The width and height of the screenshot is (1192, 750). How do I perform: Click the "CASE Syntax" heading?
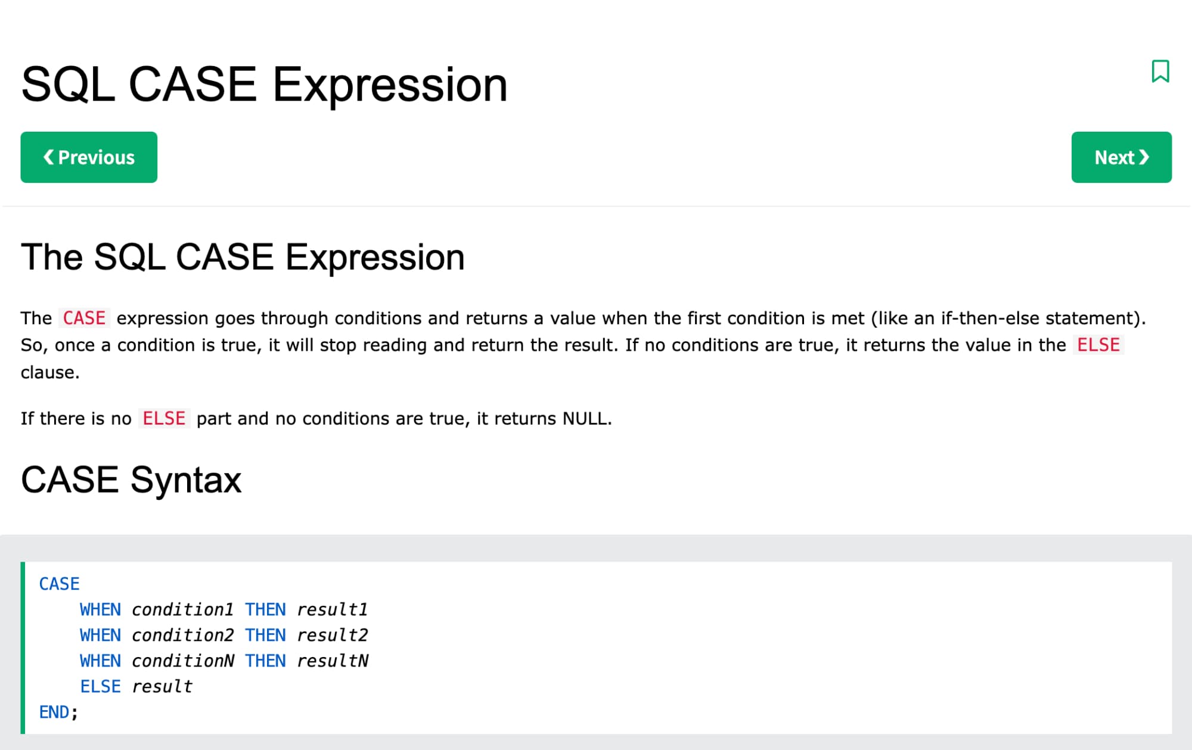[x=131, y=480]
